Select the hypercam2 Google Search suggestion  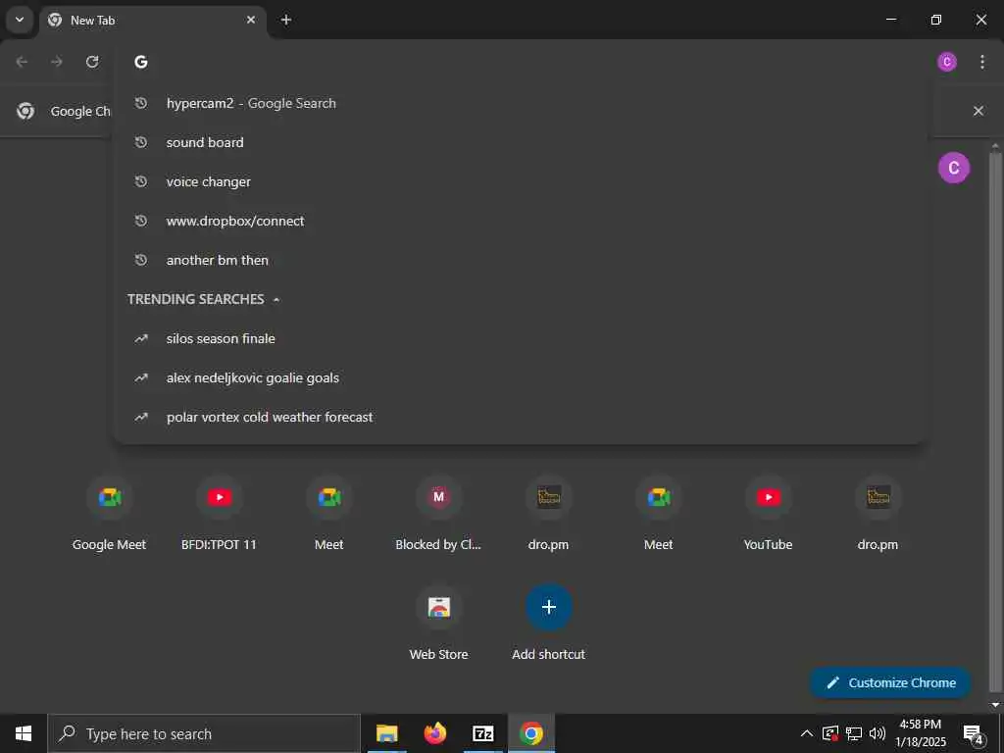coord(520,103)
